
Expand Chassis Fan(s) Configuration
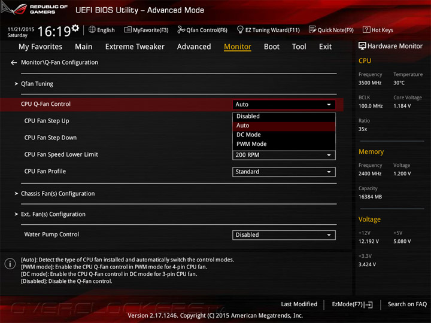point(57,194)
